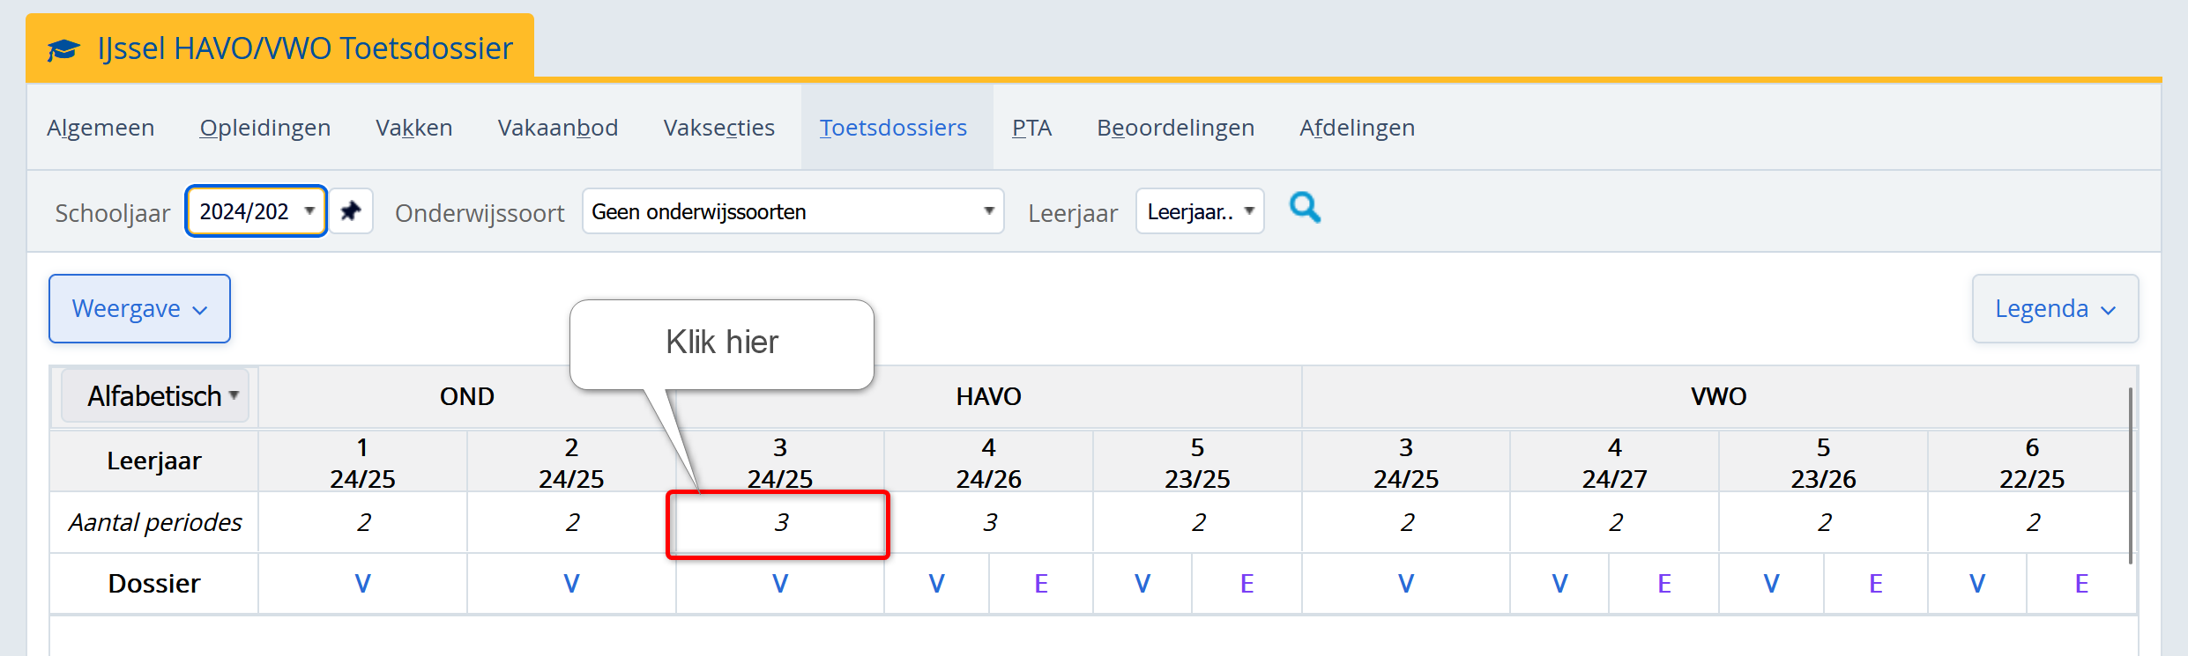
Task: Click the pin icon next to Schooljaar
Action: coord(351,211)
